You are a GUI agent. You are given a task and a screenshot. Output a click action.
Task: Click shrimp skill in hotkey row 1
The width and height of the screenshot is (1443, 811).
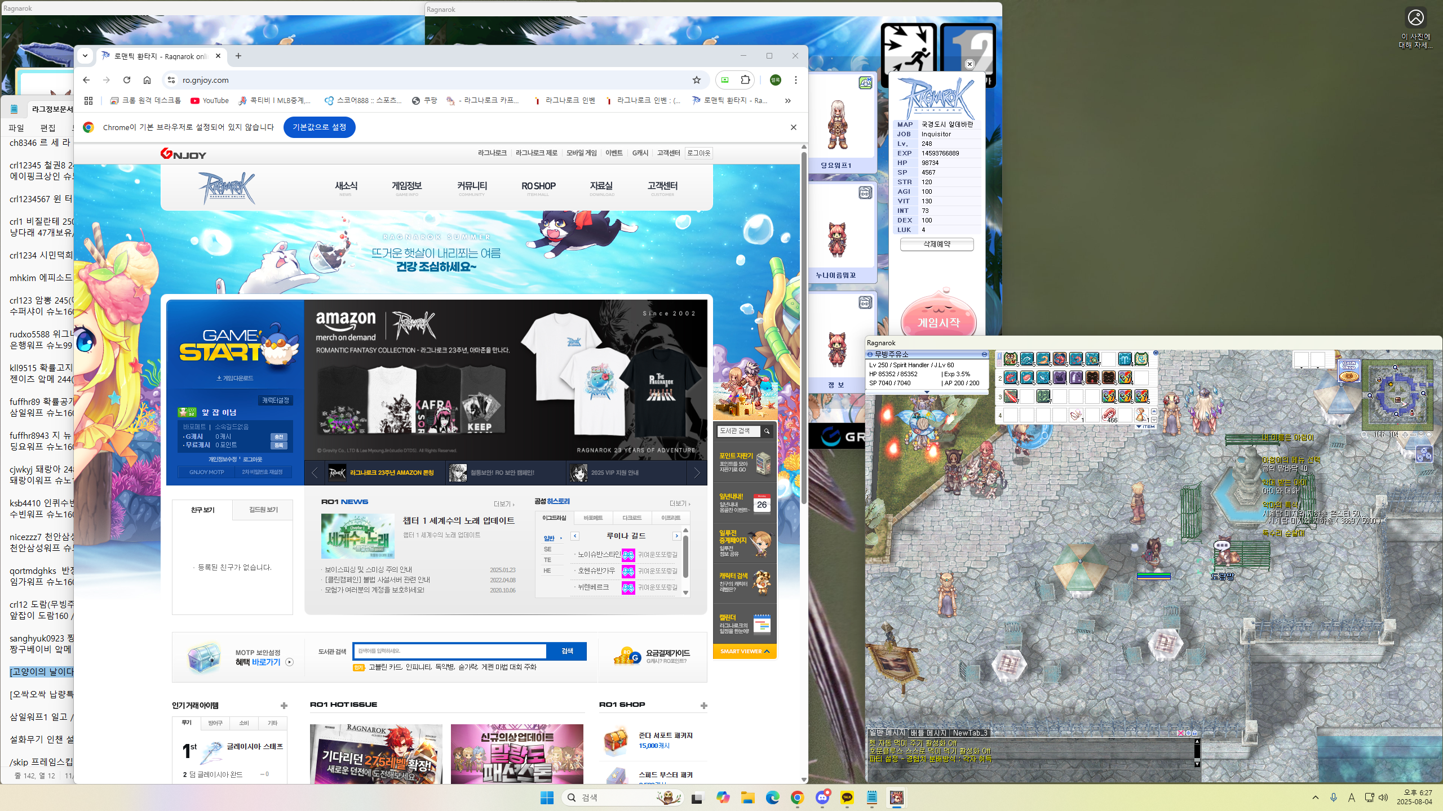click(1060, 359)
